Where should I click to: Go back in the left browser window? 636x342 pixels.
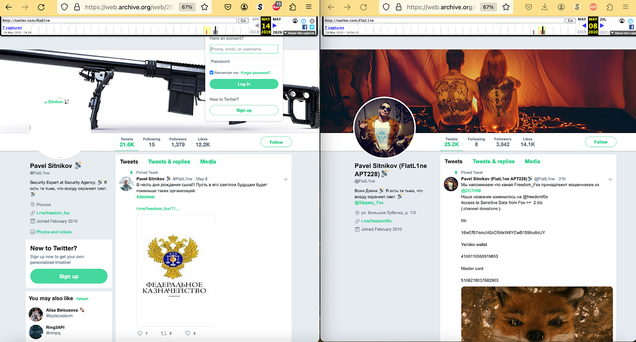9,7
